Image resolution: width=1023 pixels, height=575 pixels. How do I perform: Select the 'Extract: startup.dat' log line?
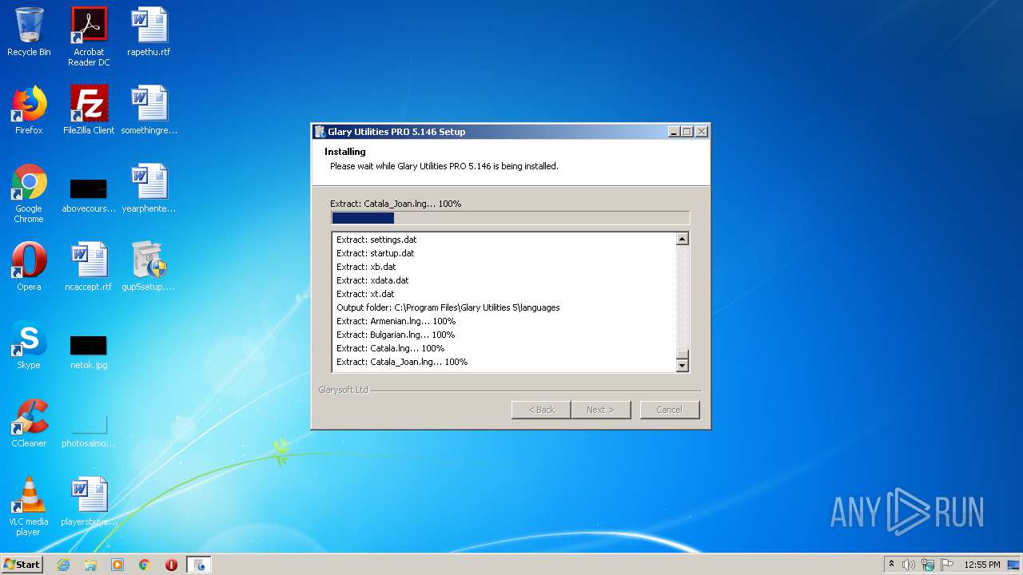(376, 253)
